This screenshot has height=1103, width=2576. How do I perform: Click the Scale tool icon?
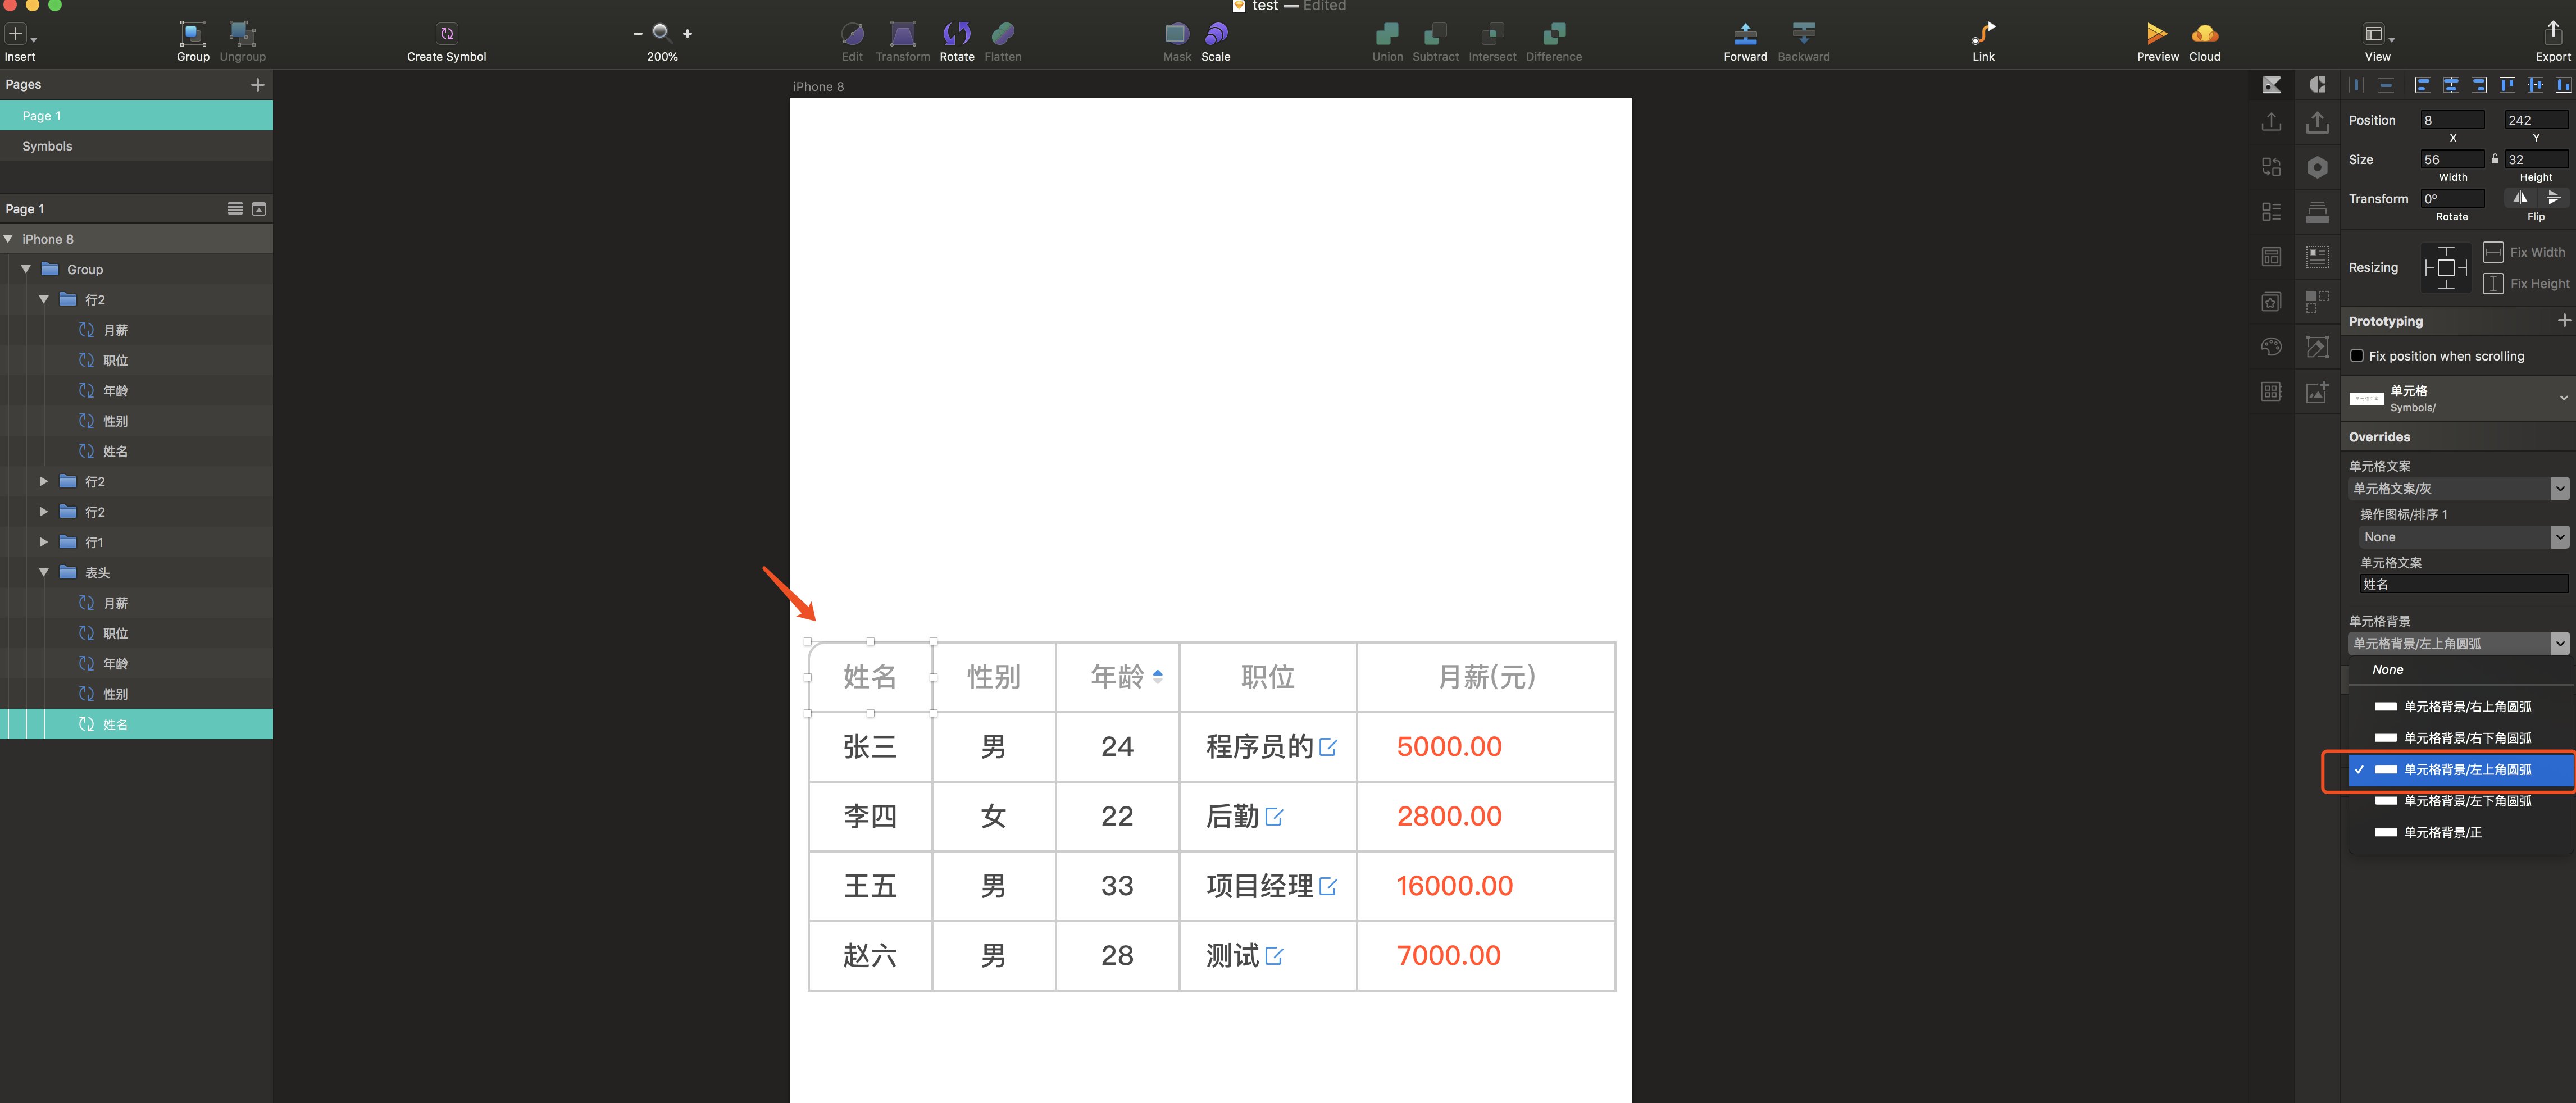coord(1215,34)
